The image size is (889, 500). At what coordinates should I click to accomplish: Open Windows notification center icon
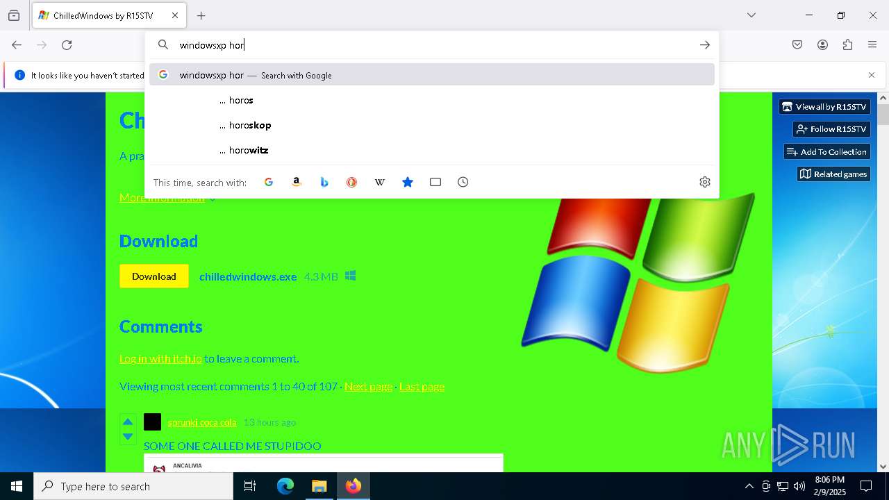866,486
